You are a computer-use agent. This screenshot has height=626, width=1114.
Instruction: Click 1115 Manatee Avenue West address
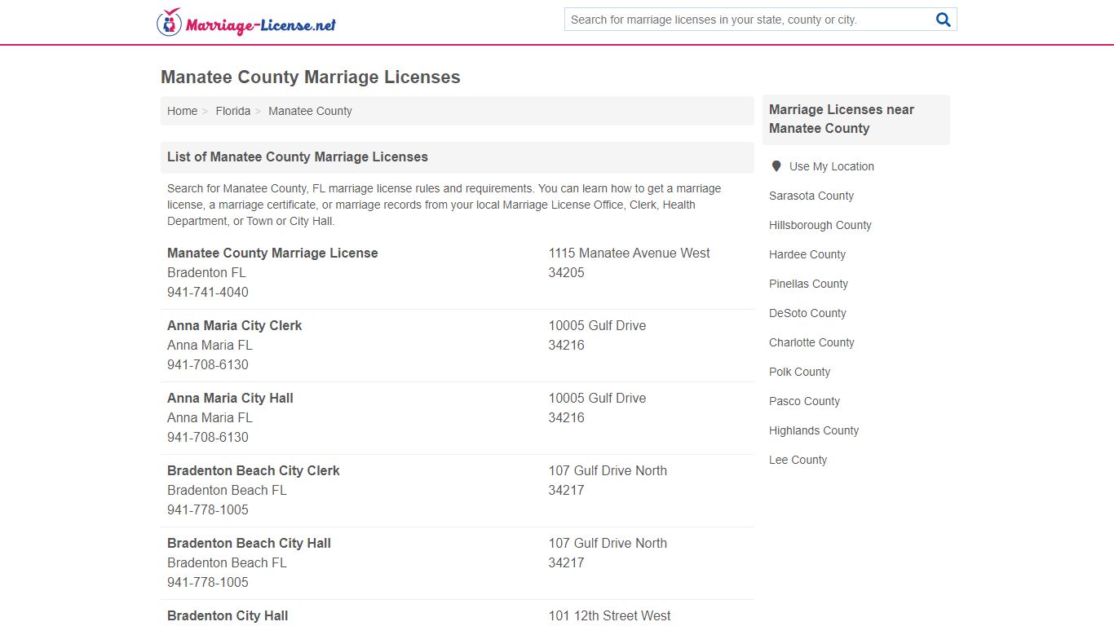coord(629,253)
